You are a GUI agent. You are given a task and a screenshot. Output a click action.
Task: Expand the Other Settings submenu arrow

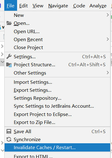pos(108,73)
